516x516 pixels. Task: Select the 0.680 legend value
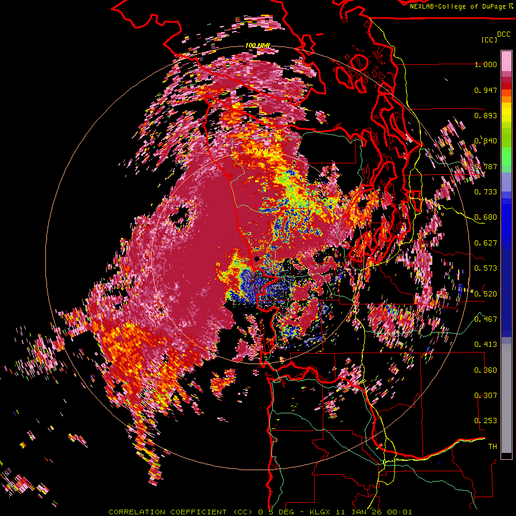point(486,217)
